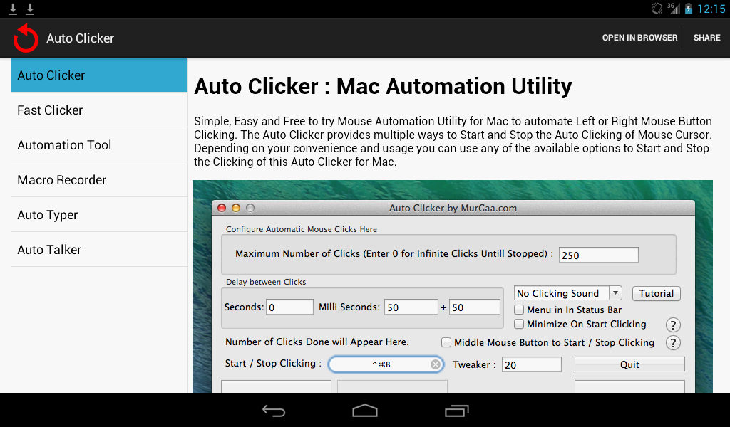
Task: Open Automation Tool from the sidebar
Action: pos(100,145)
